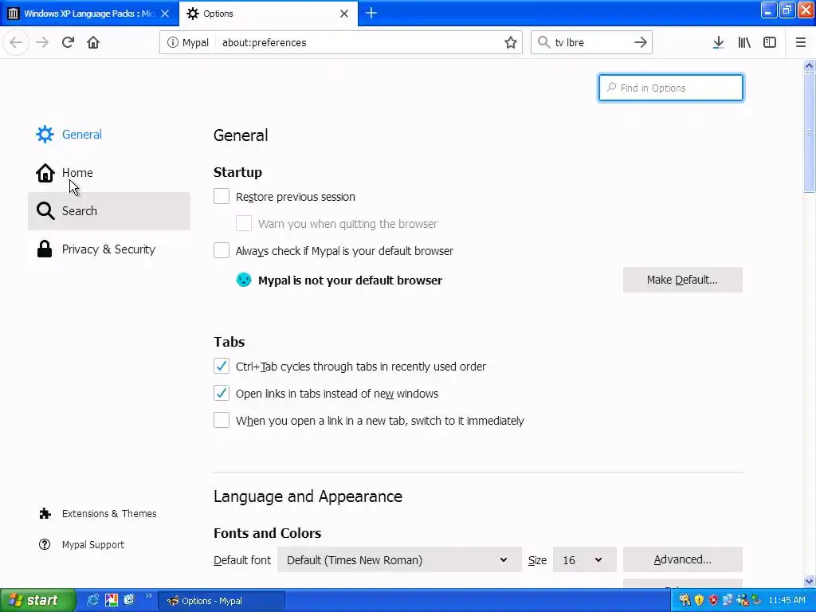Close the Windows XP Language Packs tab
The width and height of the screenshot is (816, 612).
pyautogui.click(x=165, y=14)
